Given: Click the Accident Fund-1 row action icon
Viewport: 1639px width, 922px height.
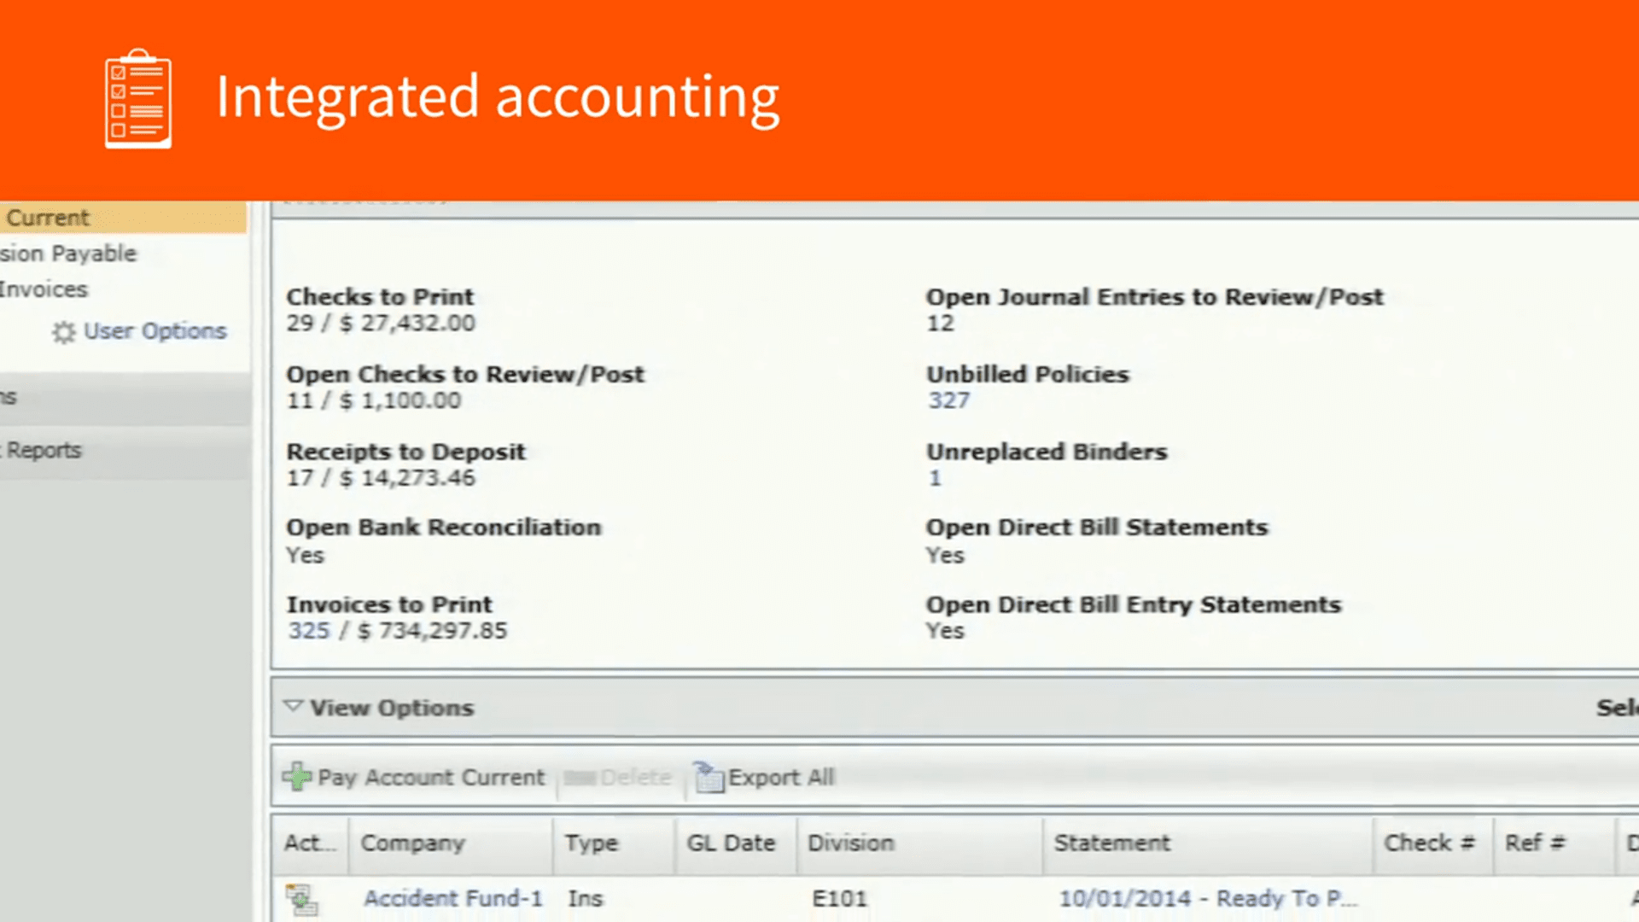Looking at the screenshot, I should tap(301, 899).
